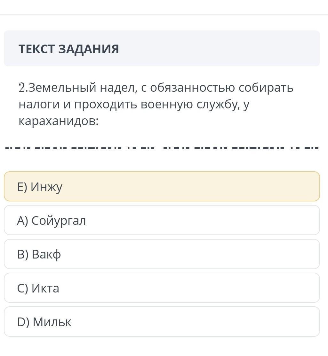Click the thin top separator line
328x356 pixels.
(164, 15)
